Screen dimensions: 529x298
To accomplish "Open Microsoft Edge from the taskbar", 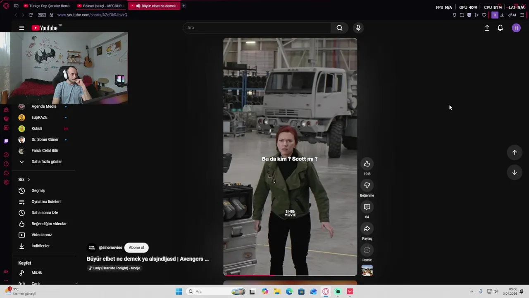I will coord(289,291).
